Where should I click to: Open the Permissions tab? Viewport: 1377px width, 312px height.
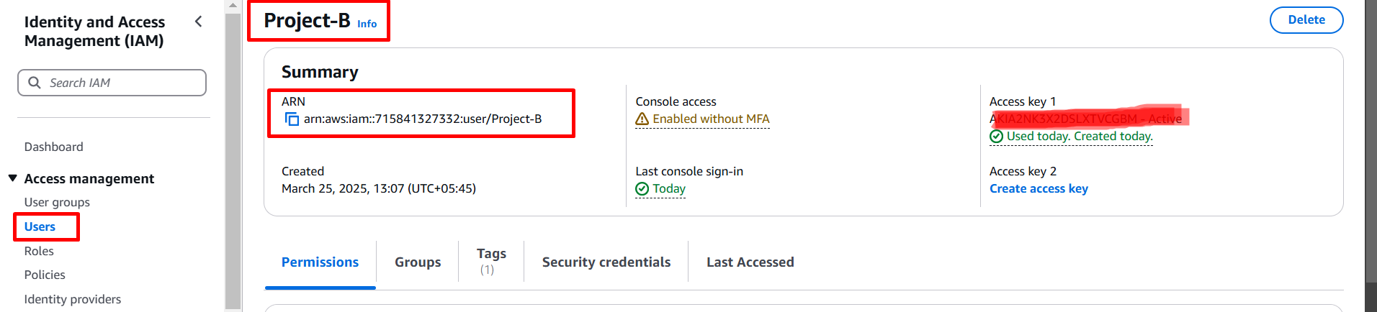point(320,262)
